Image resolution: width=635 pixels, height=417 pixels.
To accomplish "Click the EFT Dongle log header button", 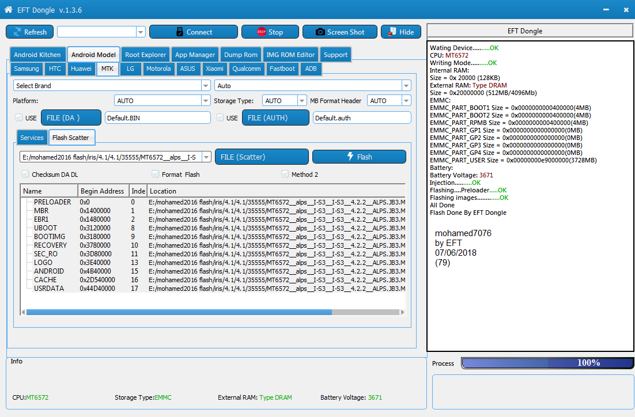I will point(530,31).
